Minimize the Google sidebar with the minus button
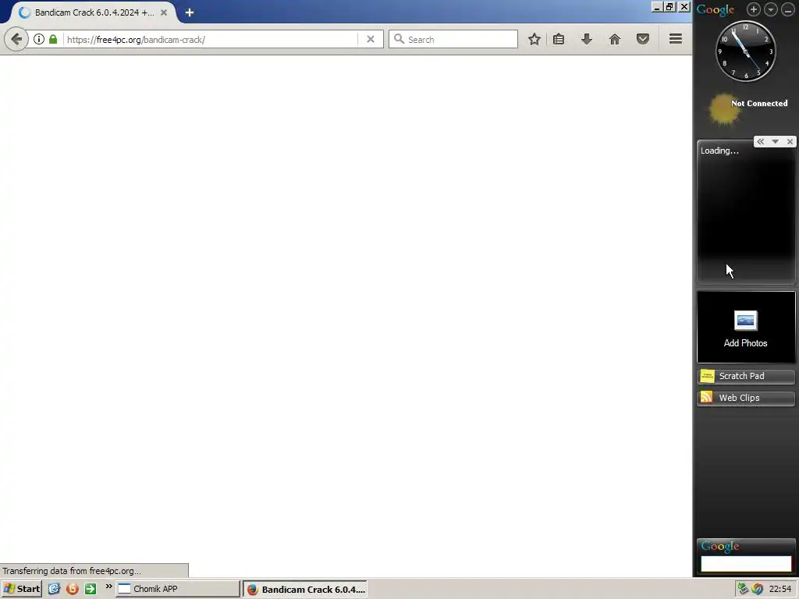 tap(787, 9)
